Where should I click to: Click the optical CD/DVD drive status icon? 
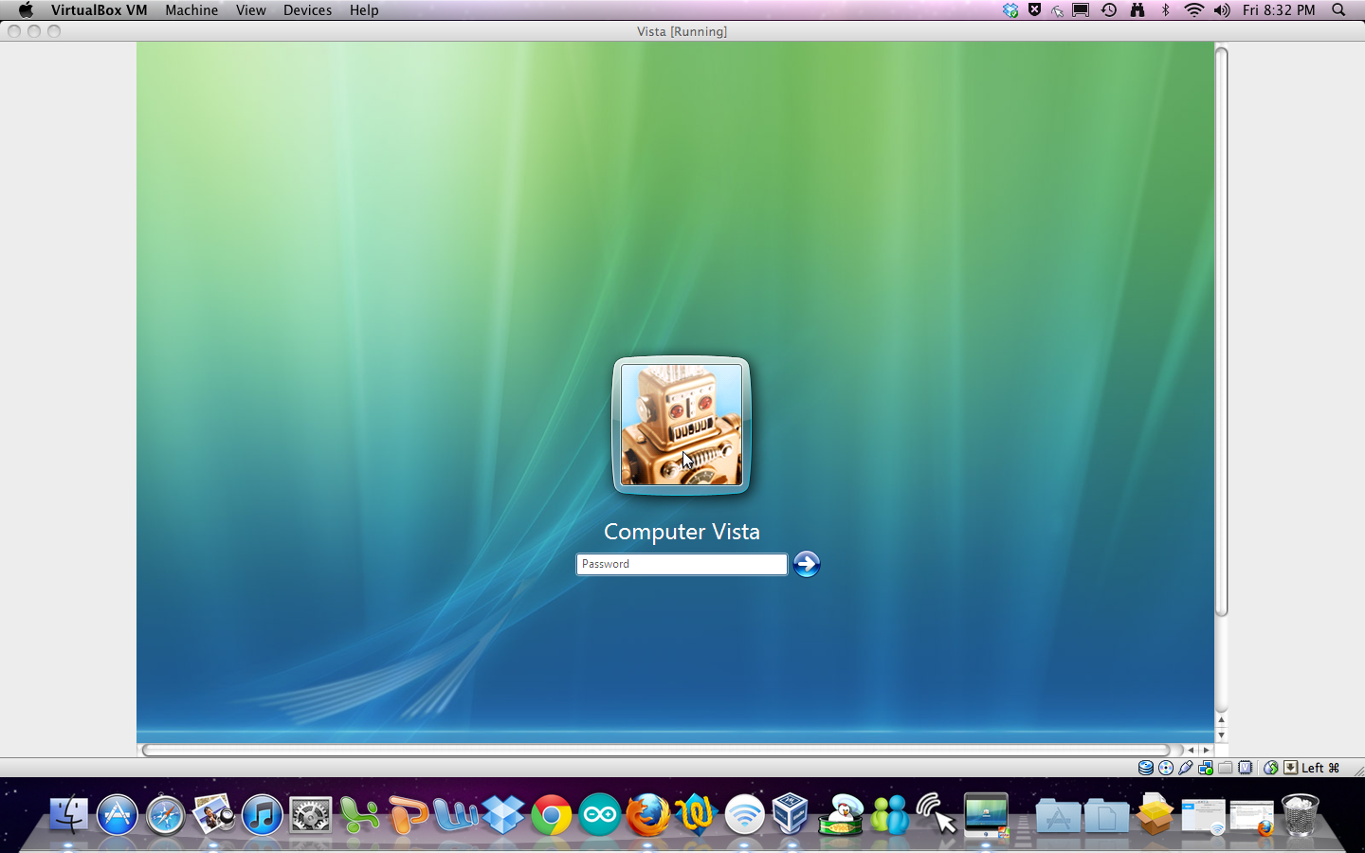click(1165, 768)
